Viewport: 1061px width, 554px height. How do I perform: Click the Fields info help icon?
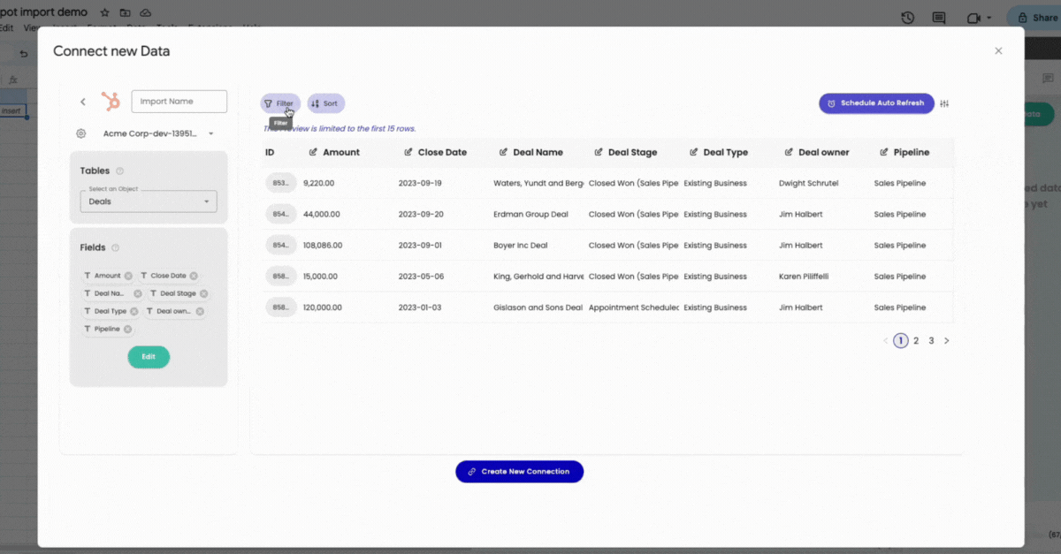[116, 248]
